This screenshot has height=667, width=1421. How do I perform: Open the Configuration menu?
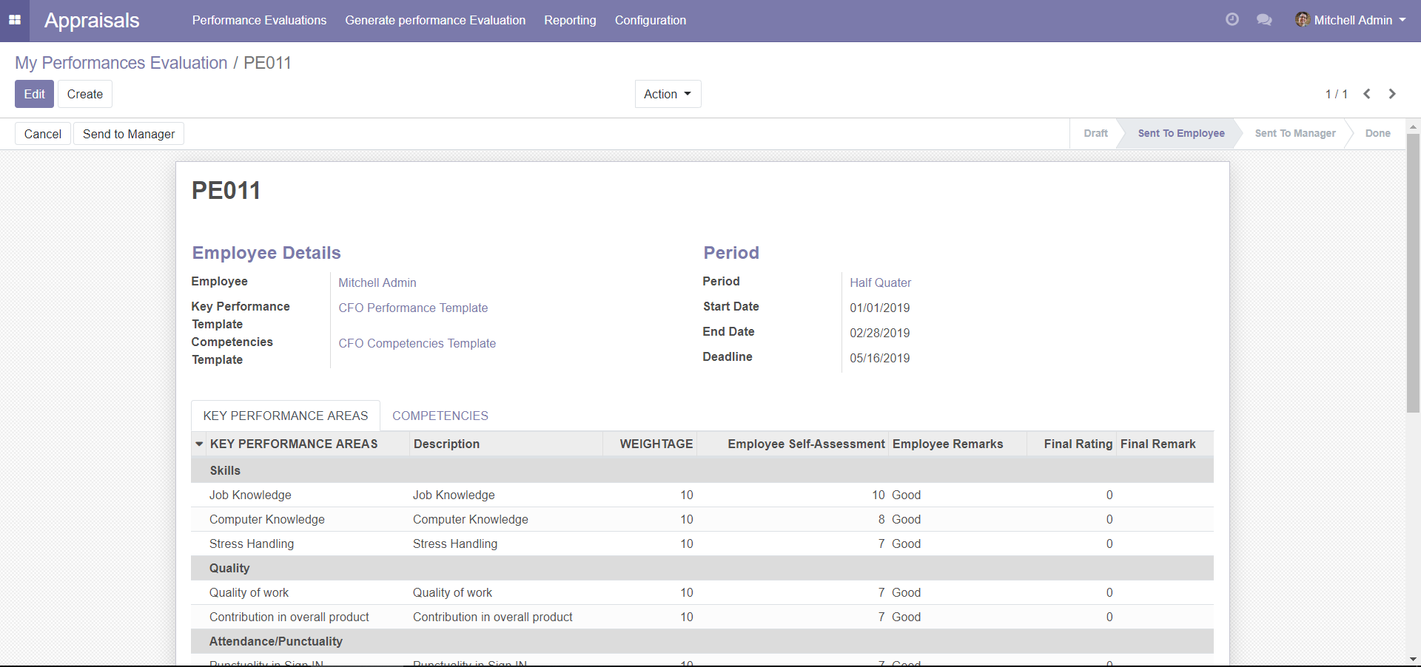650,20
